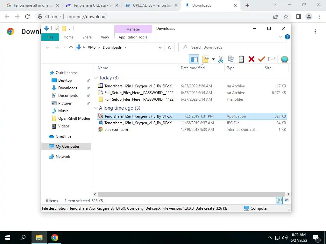Bookmark this page with the star icon
Screen dimensions: 326x244
point(286,17)
